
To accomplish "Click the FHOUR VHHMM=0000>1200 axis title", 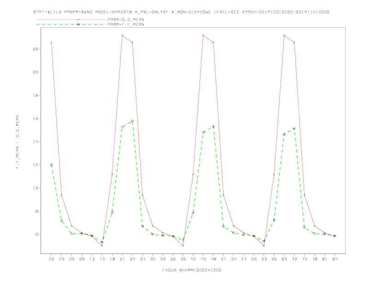I will coord(192,270).
